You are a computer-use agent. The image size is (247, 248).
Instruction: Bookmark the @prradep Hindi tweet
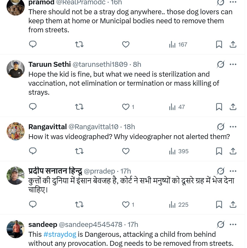coord(219,204)
